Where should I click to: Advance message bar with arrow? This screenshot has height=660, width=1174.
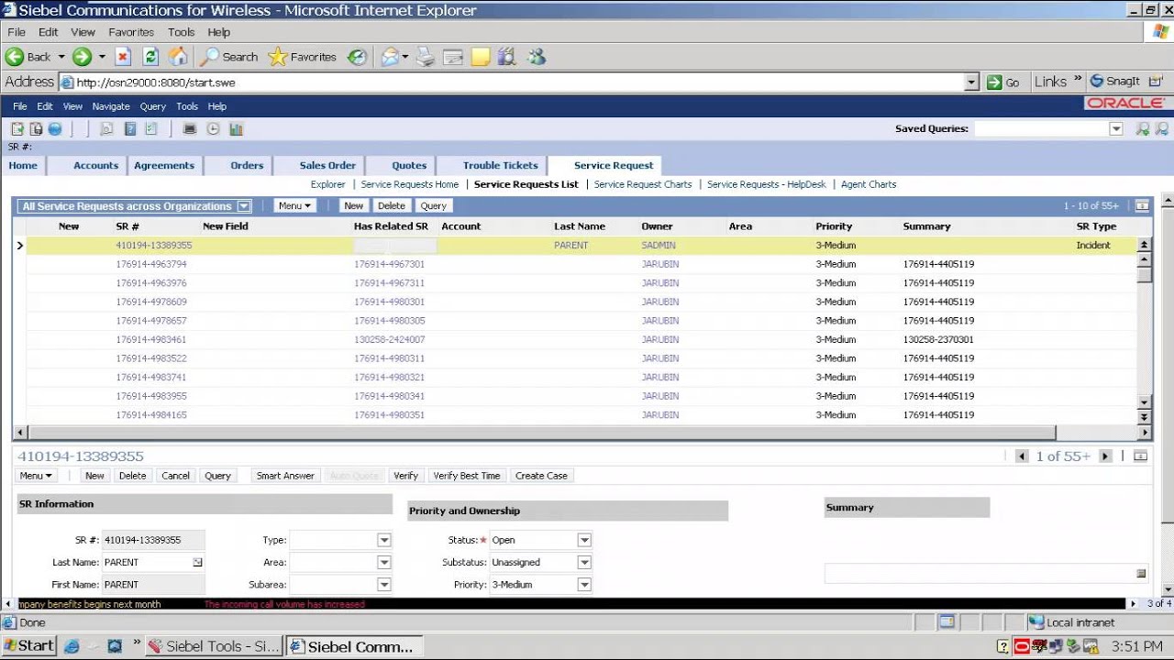point(1134,603)
